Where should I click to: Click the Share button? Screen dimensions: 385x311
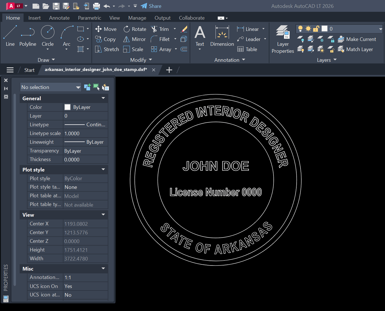(x=151, y=6)
